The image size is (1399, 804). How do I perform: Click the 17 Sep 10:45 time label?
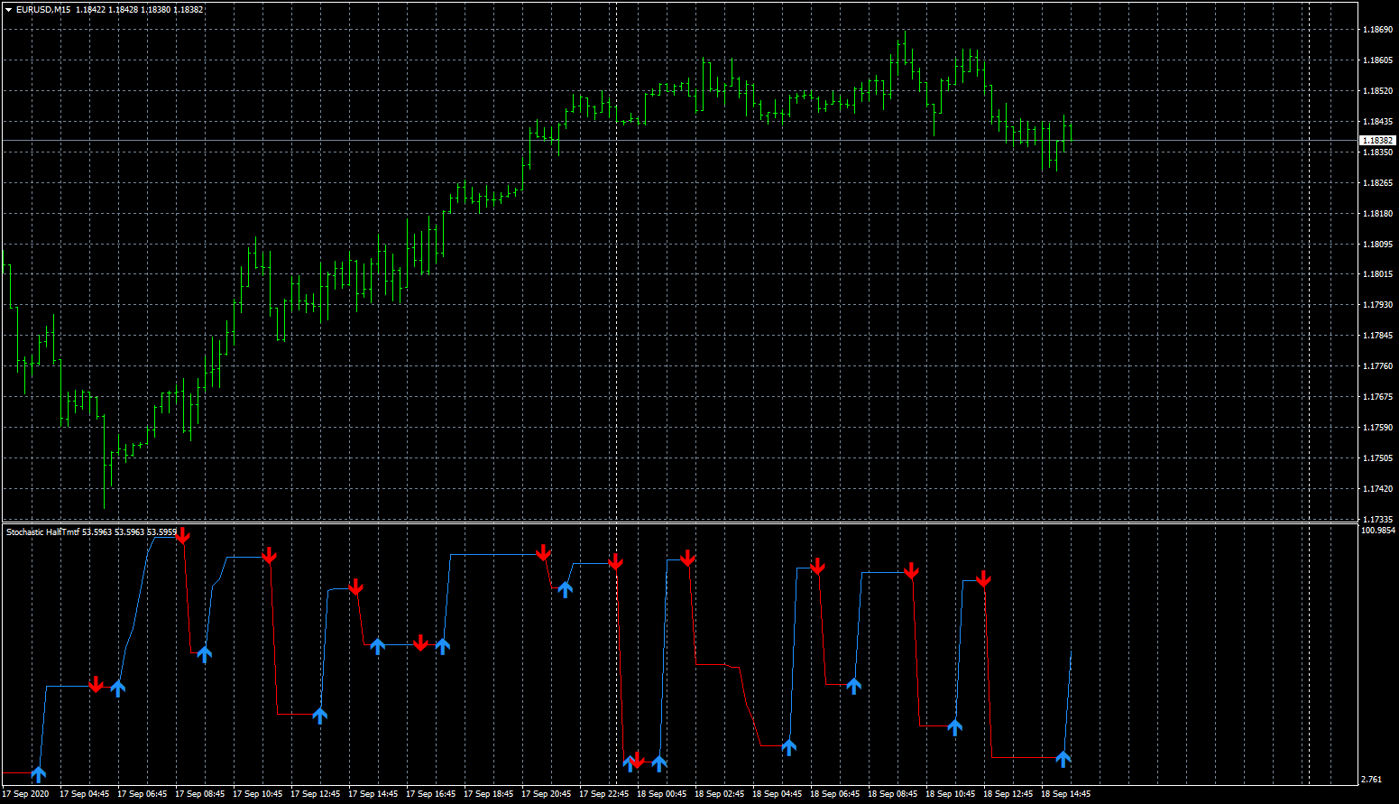coord(257,794)
